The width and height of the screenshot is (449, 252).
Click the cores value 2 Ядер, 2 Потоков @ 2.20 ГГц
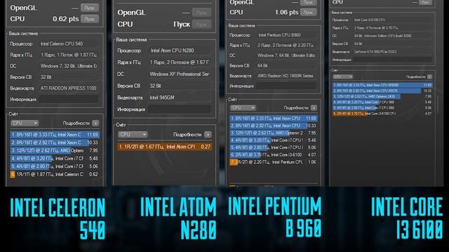click(286, 45)
